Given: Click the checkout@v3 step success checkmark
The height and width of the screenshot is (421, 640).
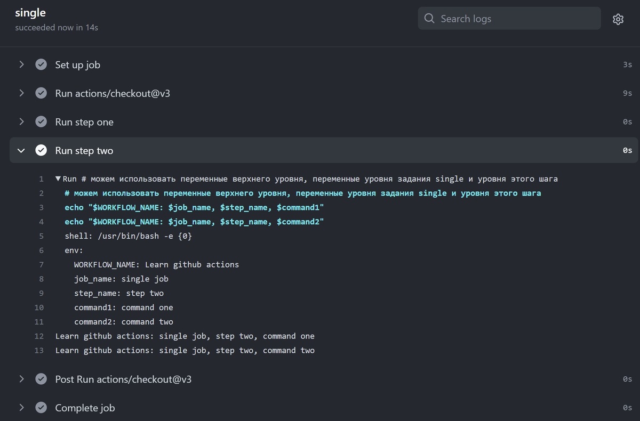Looking at the screenshot, I should [41, 93].
